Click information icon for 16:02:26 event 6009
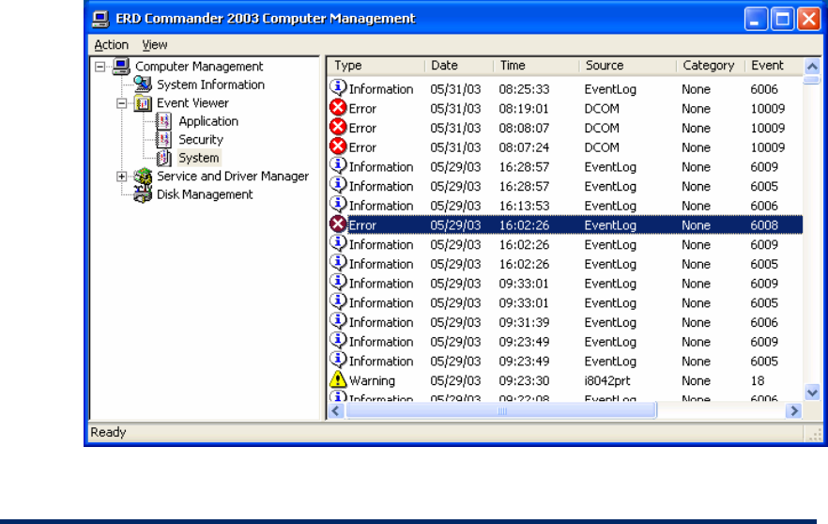 tap(338, 243)
